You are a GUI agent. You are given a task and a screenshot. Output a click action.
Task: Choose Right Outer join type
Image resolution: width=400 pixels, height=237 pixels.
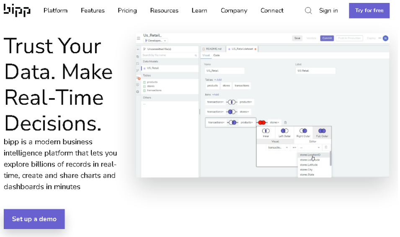[303, 133]
